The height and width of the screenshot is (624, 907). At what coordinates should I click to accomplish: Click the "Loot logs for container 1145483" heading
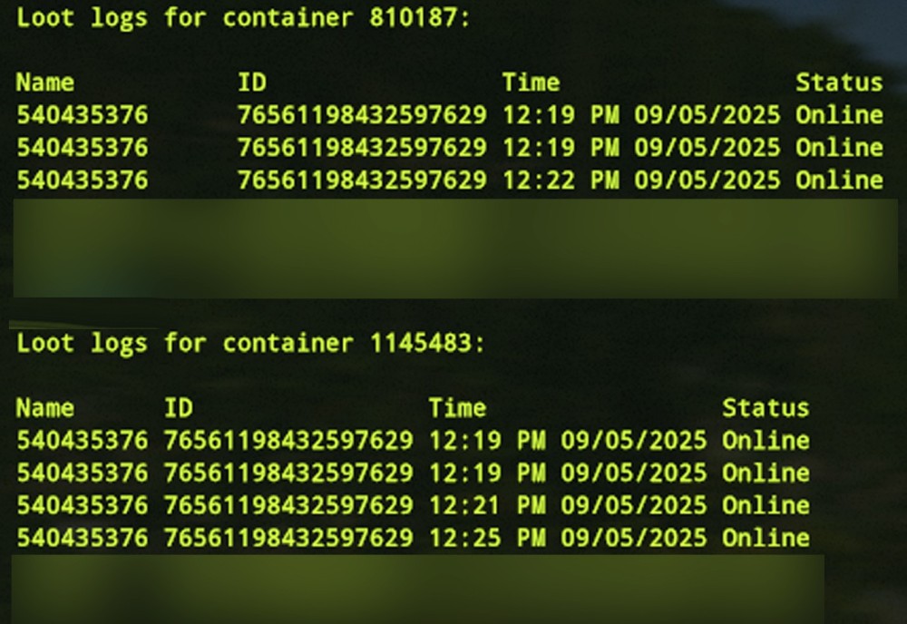(250, 343)
